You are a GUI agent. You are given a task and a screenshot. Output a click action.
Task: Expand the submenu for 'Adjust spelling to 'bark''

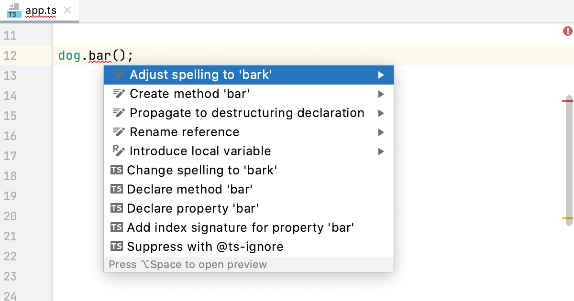pyautogui.click(x=381, y=75)
